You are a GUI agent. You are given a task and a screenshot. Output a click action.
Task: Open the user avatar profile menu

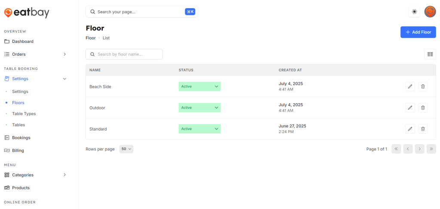(430, 12)
